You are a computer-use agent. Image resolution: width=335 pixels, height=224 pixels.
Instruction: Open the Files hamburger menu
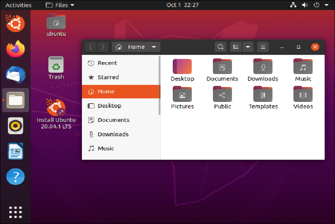point(263,47)
